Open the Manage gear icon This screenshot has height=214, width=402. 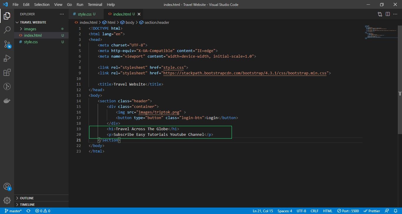tap(7, 200)
